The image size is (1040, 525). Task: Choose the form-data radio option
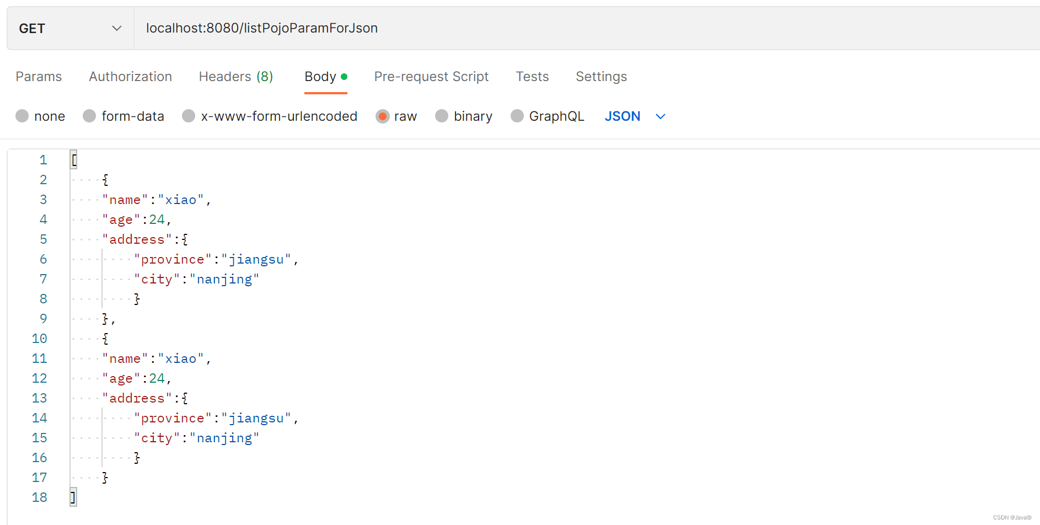89,116
